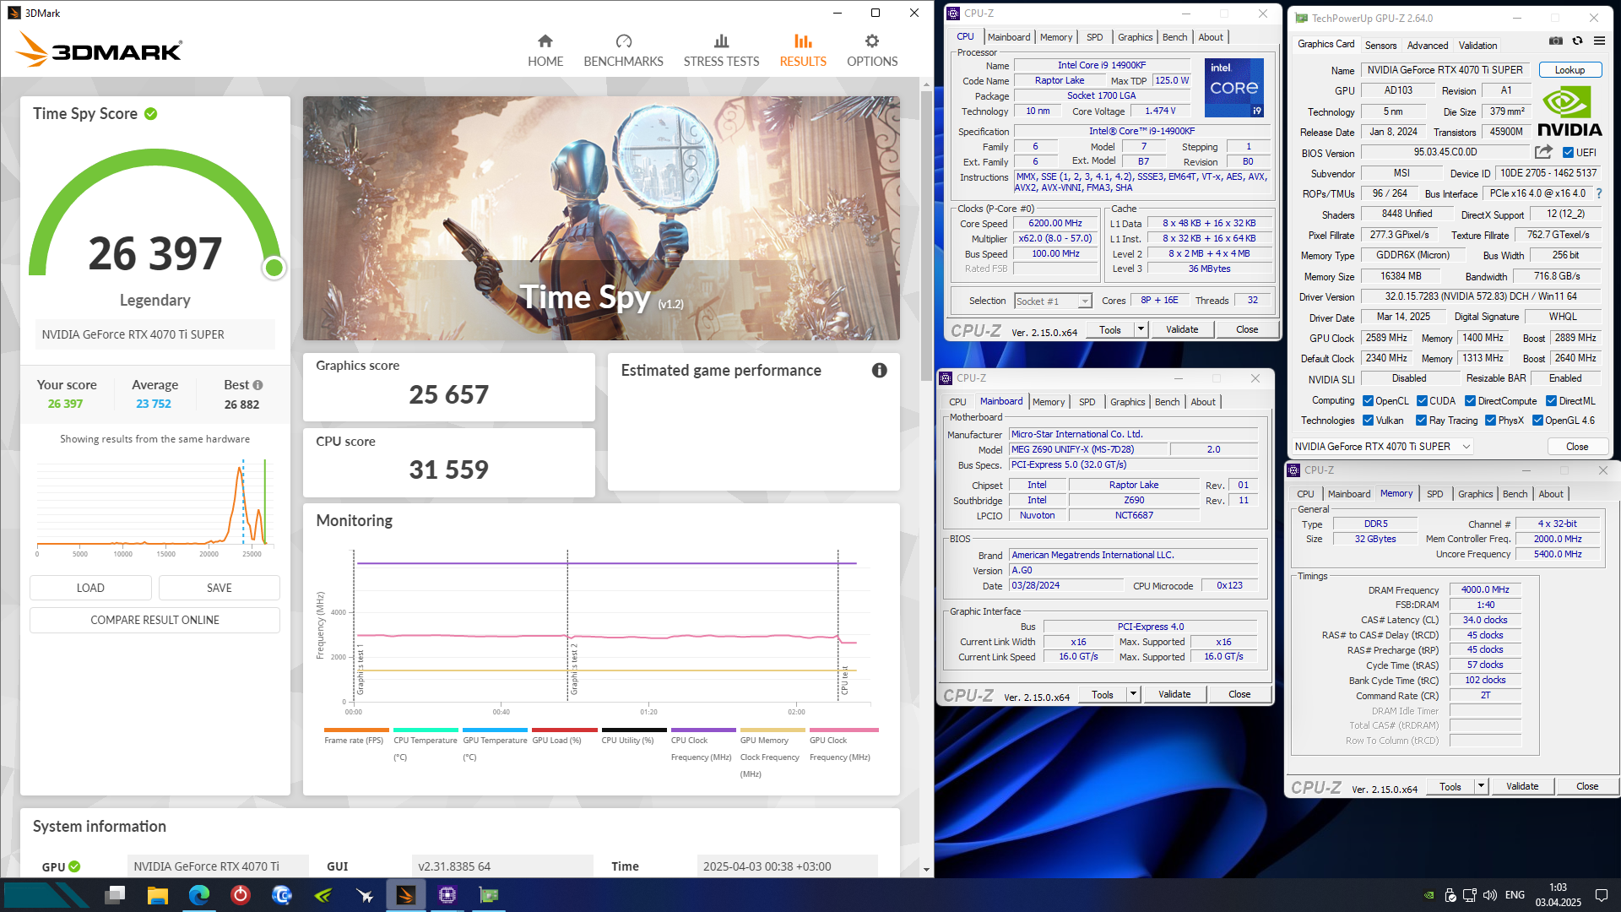
Task: Click Validate in CPU-Z Memory window
Action: pos(1522,786)
